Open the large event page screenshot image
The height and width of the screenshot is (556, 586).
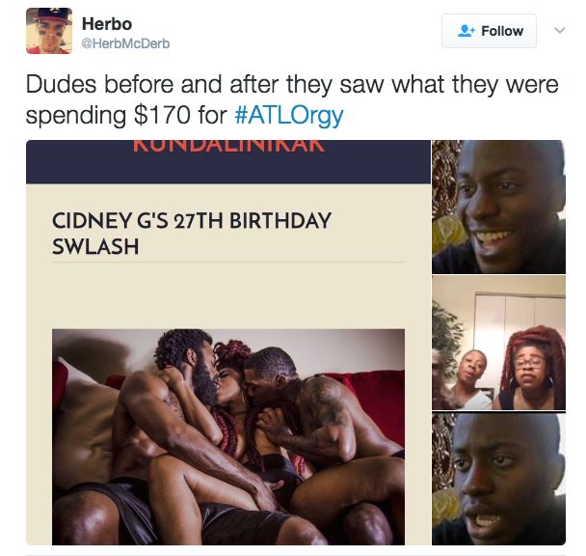228,343
